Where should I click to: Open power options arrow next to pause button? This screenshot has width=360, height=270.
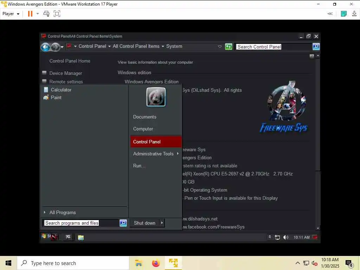(x=38, y=14)
